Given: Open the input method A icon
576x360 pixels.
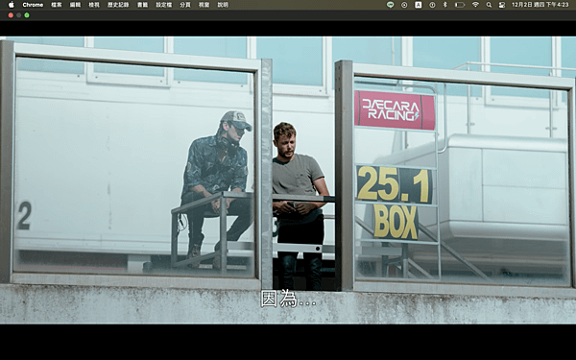Looking at the screenshot, I should (419, 5).
